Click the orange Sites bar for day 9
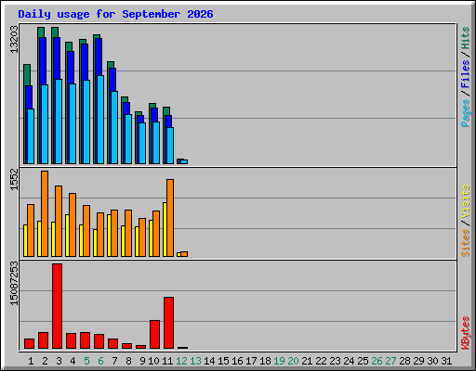This screenshot has width=476, height=371. (x=142, y=237)
